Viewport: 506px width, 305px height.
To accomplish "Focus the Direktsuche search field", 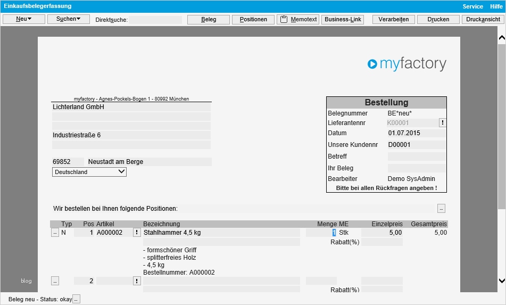I will 155,20.
